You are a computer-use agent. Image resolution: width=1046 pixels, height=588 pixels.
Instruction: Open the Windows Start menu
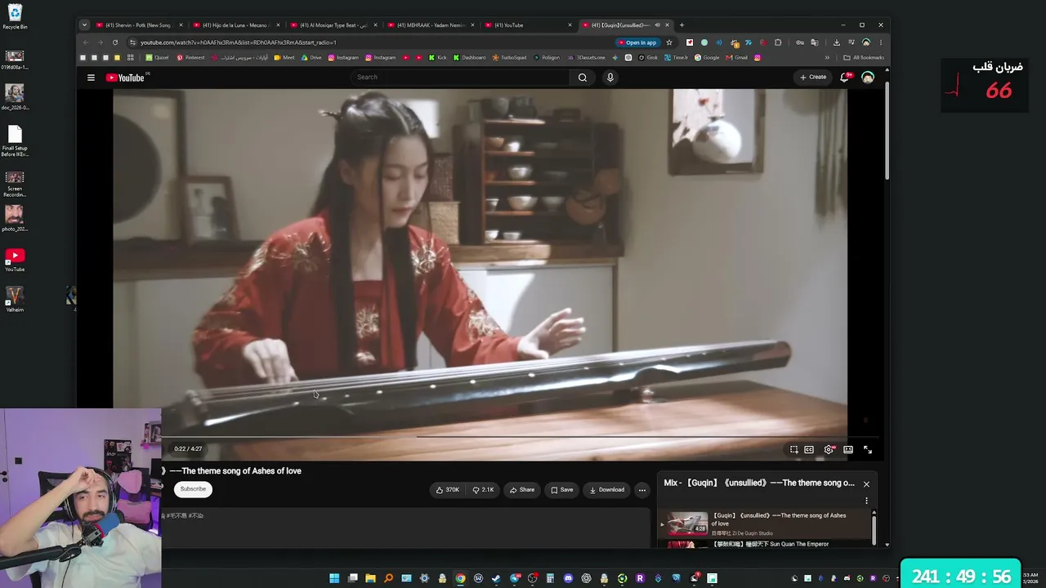334,578
